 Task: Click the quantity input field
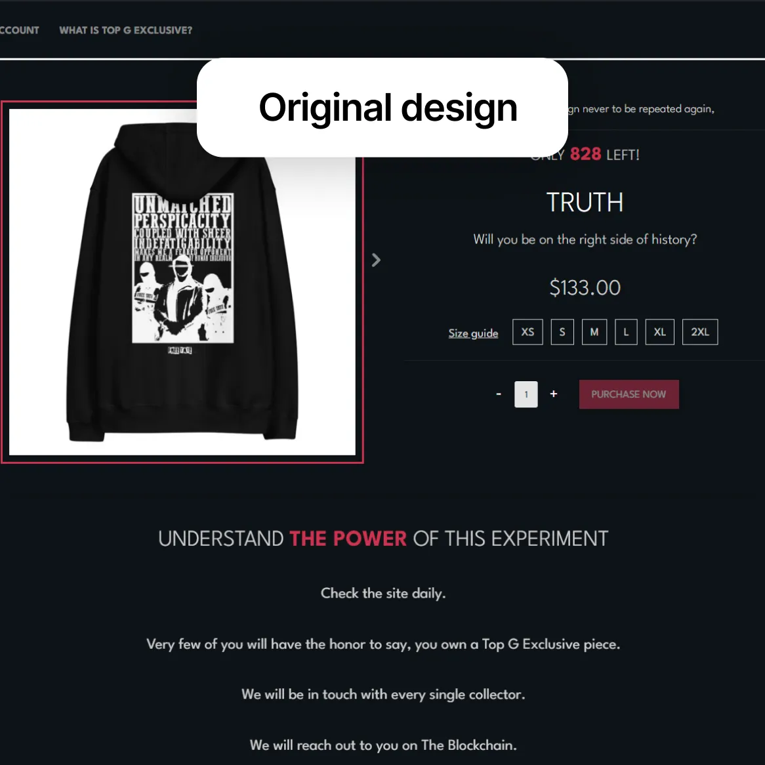click(526, 394)
